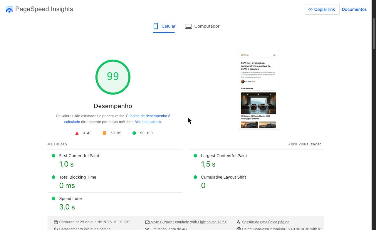
Task: Click the First Contentful Paint label
Action: 79,156
